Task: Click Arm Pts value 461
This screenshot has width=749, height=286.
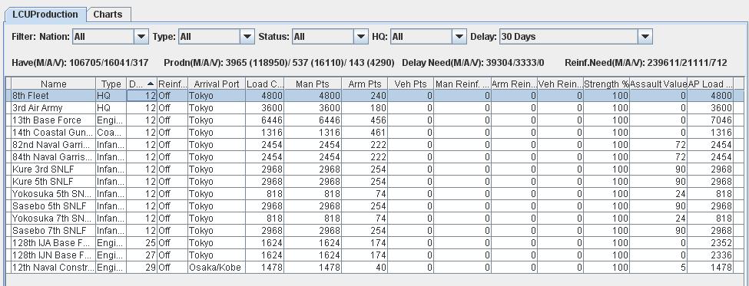Action: click(365, 133)
